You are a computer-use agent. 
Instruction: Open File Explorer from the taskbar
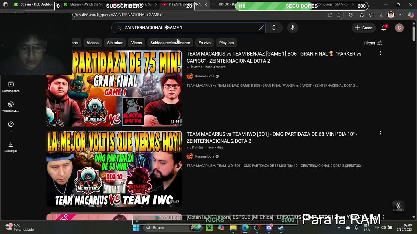click(x=233, y=228)
